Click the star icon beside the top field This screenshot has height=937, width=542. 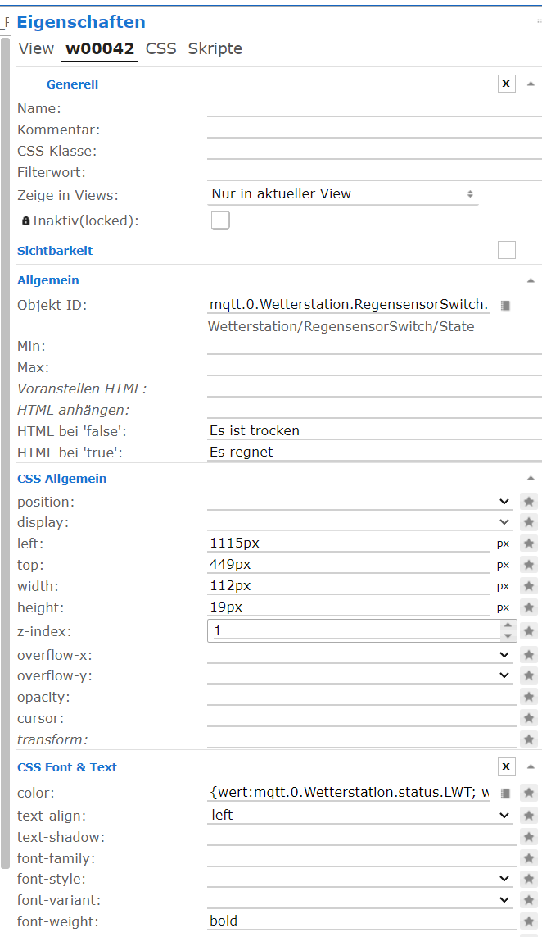528,564
